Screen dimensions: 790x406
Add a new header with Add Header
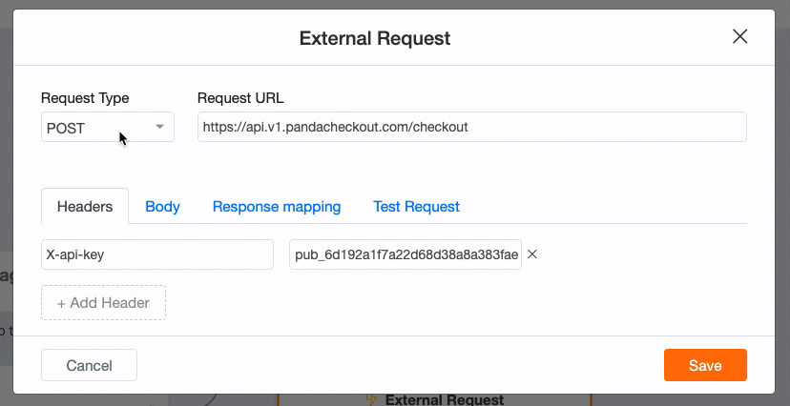pos(103,303)
